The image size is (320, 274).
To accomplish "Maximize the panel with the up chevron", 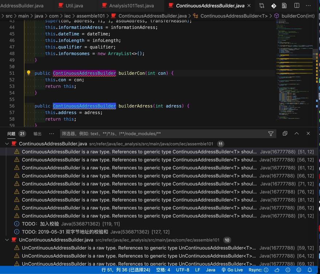I will (296, 134).
